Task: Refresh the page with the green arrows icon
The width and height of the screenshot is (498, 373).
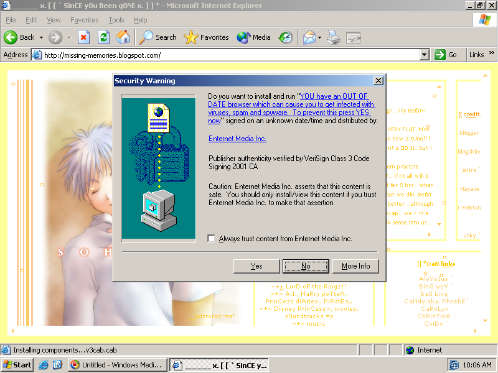Action: [103, 37]
